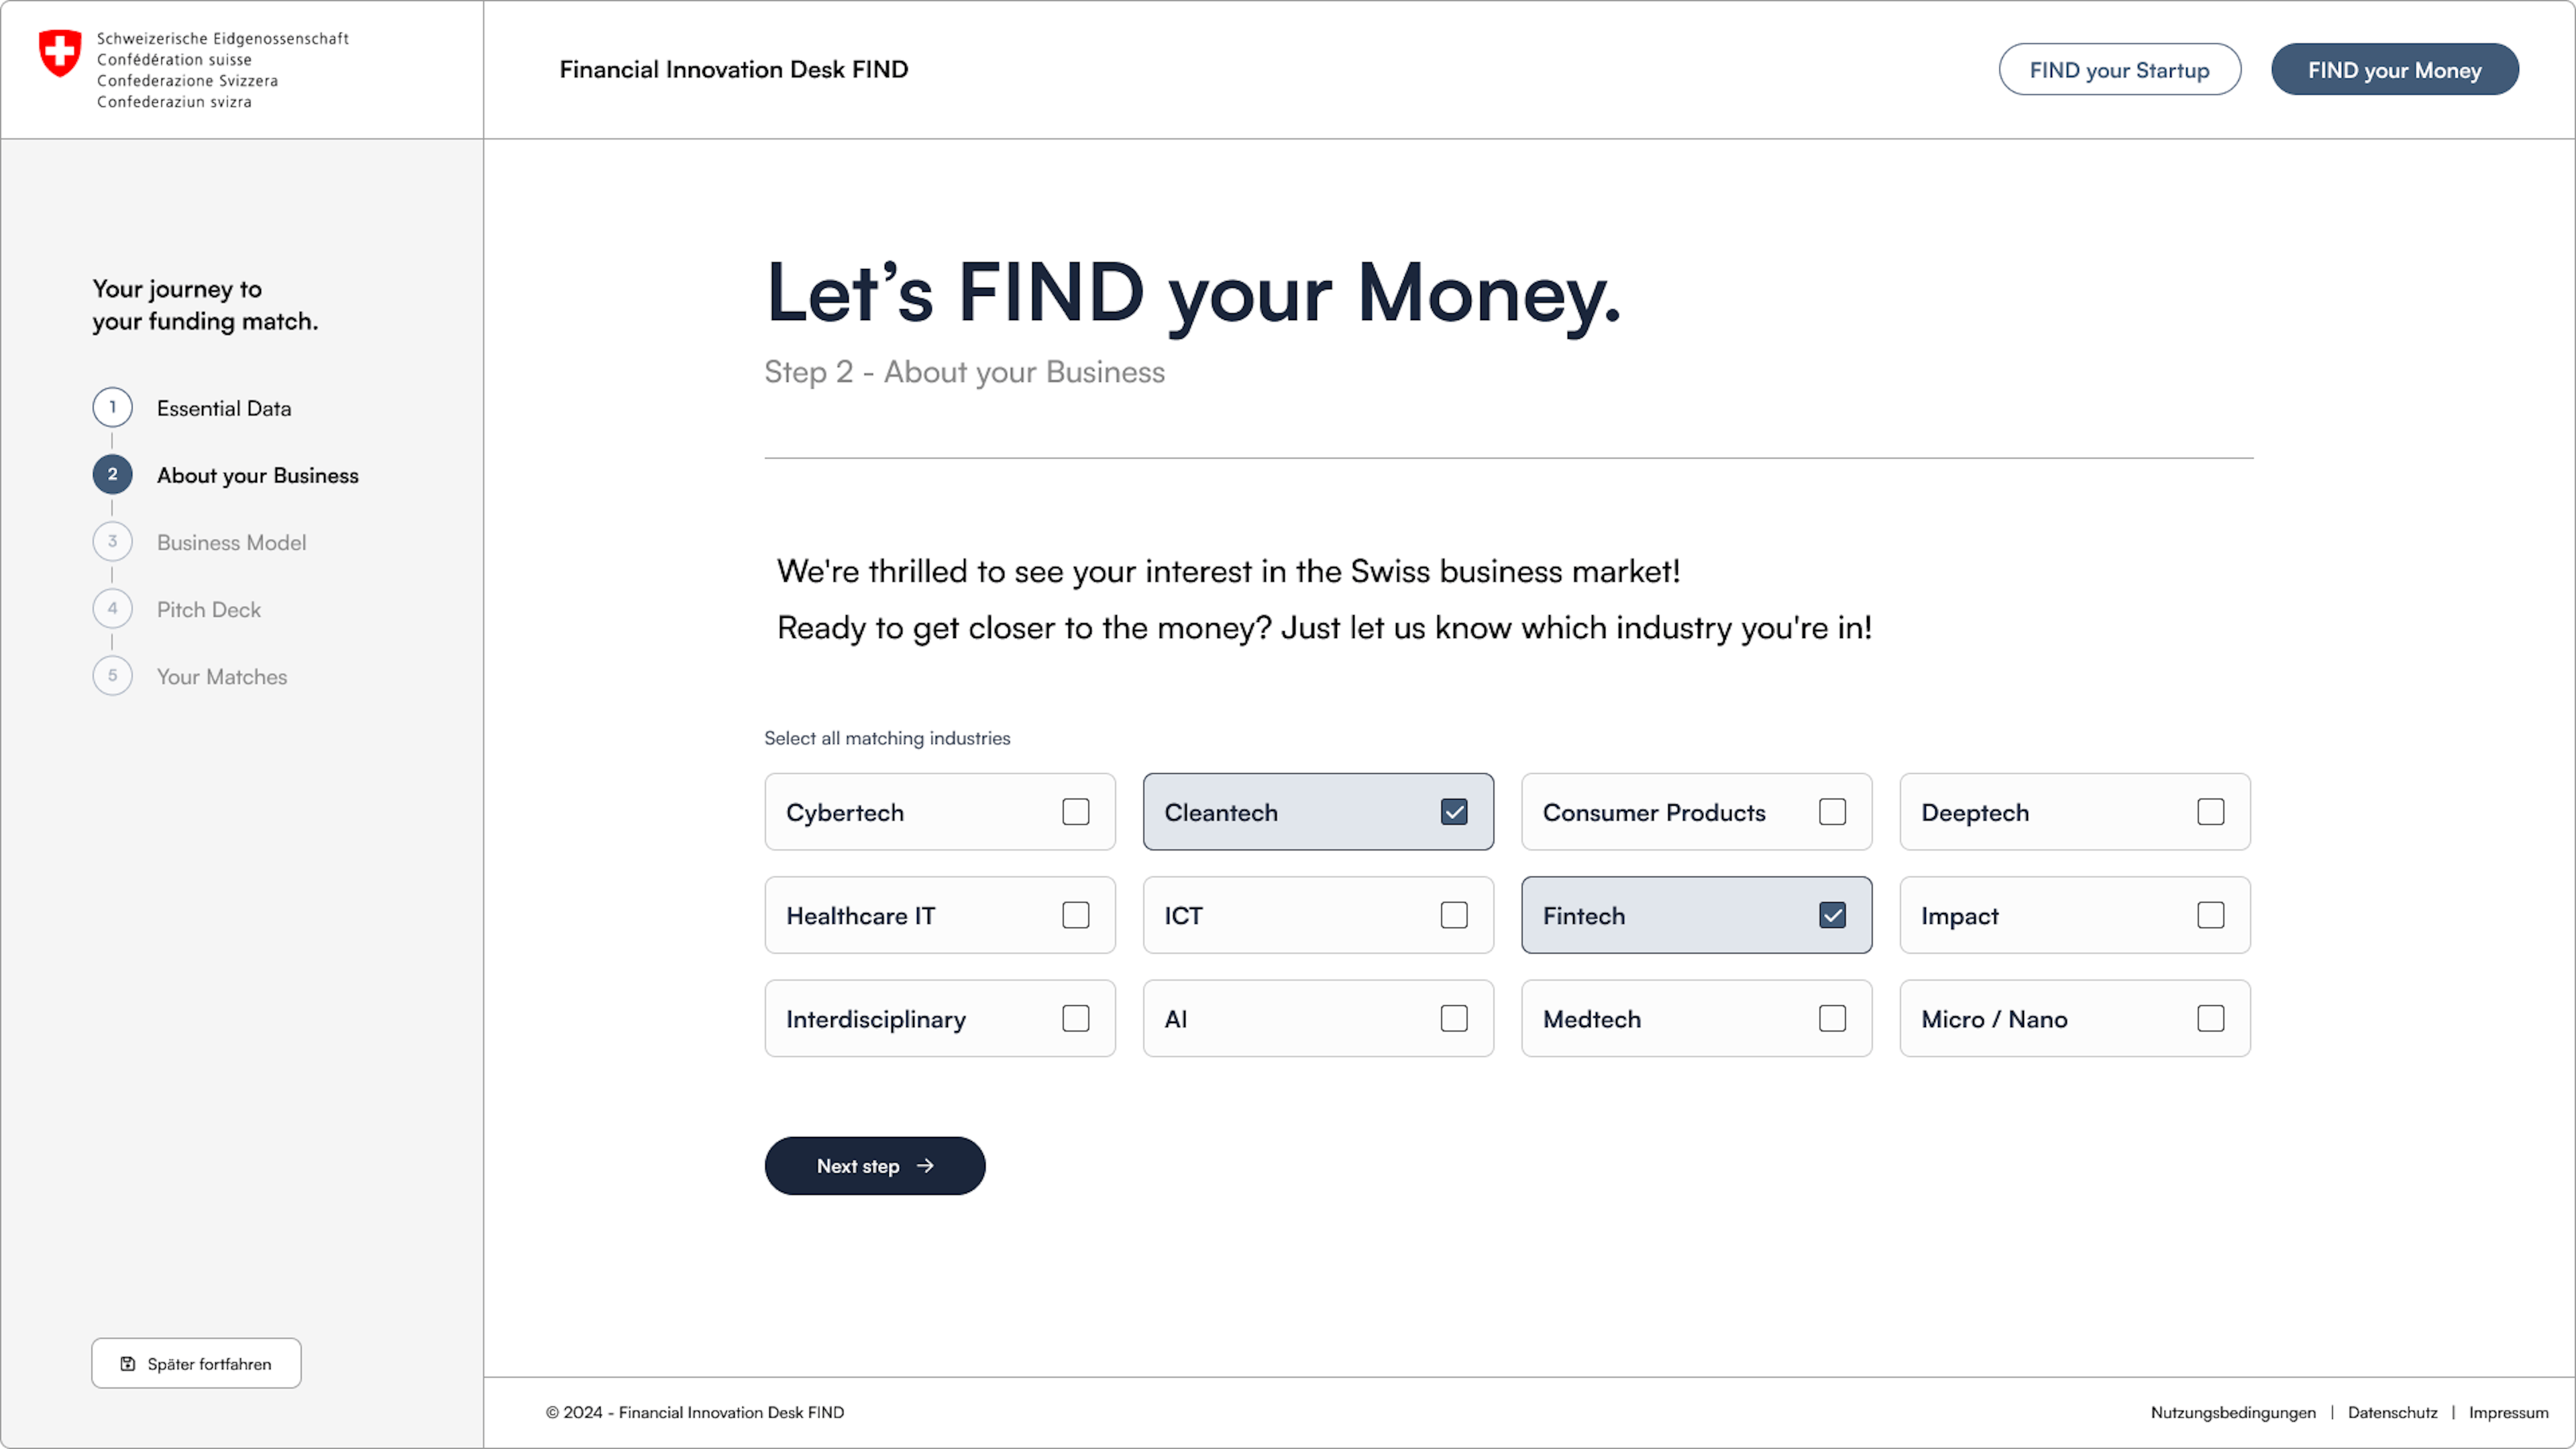The image size is (2576, 1449).
Task: Click the Business Model step icon
Action: (x=111, y=541)
